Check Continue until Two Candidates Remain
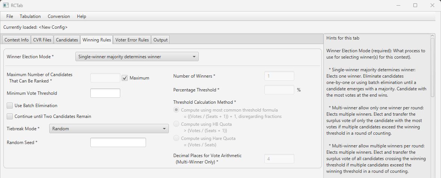Screen dimensions: 441x178 click(x=10, y=116)
